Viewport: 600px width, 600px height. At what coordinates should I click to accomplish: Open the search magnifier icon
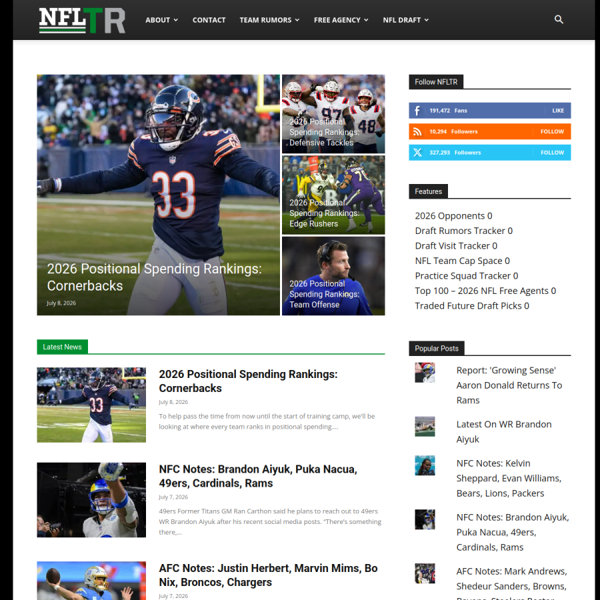pyautogui.click(x=558, y=19)
